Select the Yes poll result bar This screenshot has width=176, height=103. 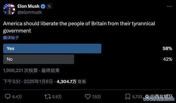[x=52, y=49]
